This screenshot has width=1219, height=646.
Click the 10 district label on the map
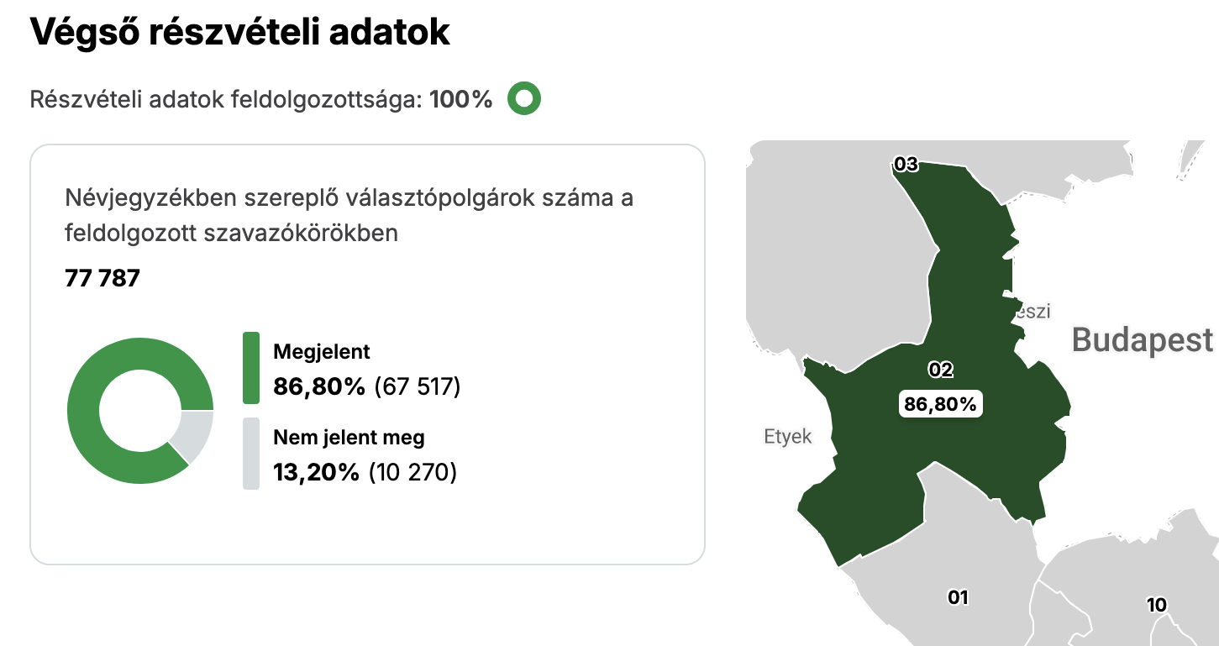(x=1156, y=605)
